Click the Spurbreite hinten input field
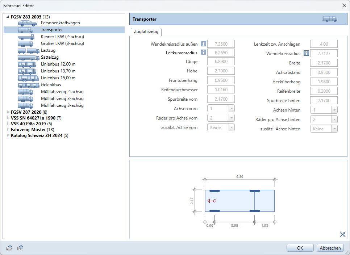Image resolution: width=350 pixels, height=255 pixels. (x=324, y=100)
